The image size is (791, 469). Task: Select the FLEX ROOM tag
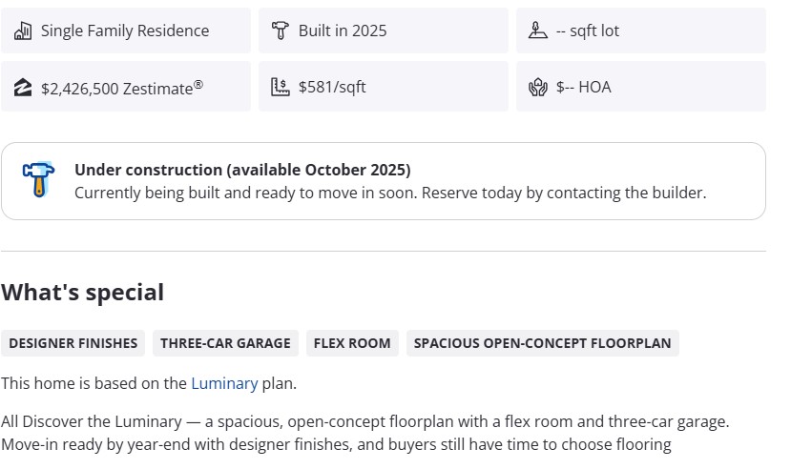point(352,343)
